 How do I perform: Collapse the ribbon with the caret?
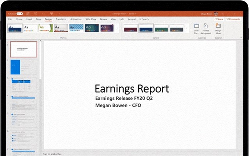point(241,38)
